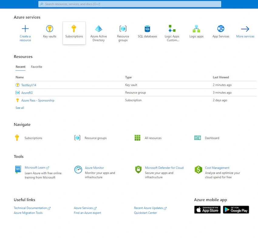Viewport: 258px width, 238px height.
Task: Click the Subscription type cell
Action: click(133, 100)
